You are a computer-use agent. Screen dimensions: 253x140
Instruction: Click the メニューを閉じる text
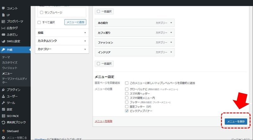coord(17,137)
